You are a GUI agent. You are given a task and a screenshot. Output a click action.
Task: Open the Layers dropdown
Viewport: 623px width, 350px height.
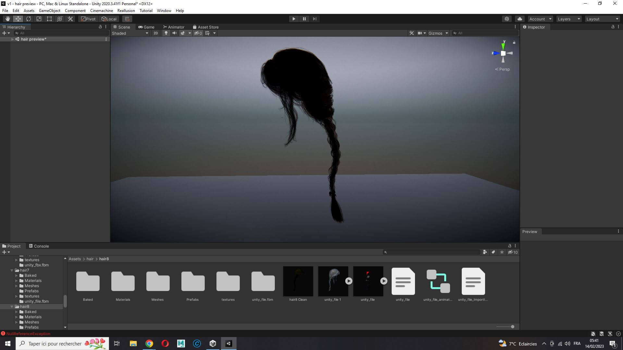pyautogui.click(x=568, y=19)
